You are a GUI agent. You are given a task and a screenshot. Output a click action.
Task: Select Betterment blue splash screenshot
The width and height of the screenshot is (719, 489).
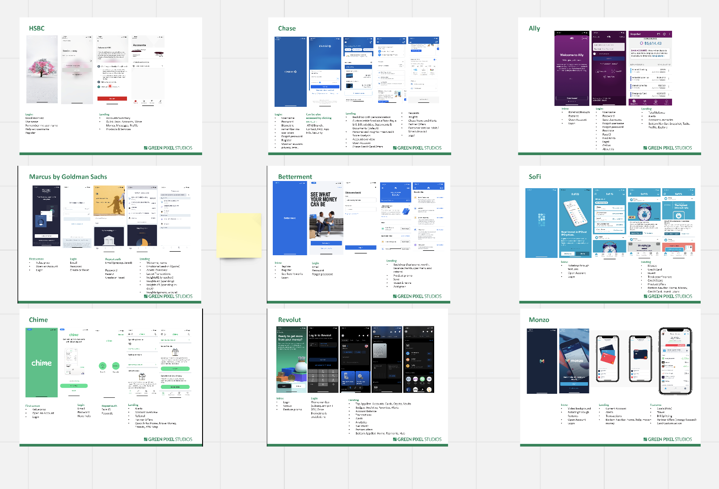290,218
